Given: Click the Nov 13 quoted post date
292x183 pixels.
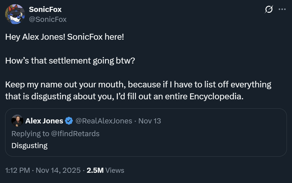Looking at the screenshot, I should 150,121.
